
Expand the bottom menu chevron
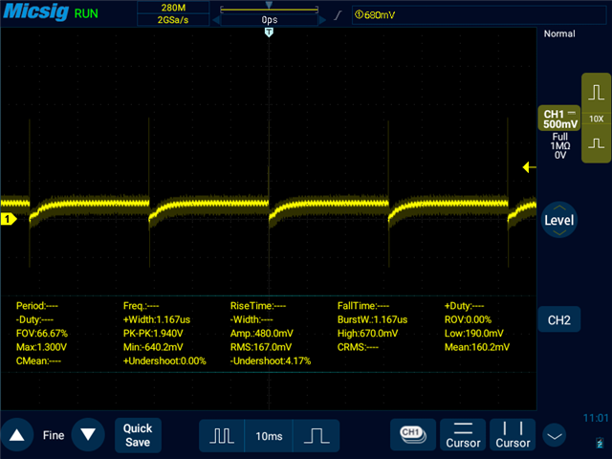(555, 436)
